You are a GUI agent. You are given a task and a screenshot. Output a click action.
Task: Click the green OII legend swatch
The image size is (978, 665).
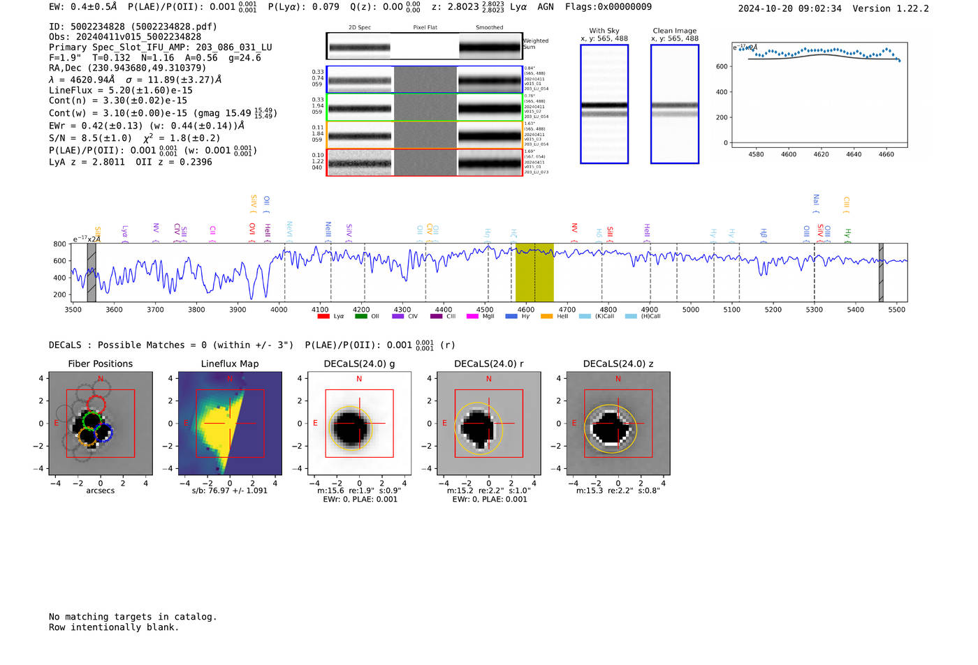[360, 317]
